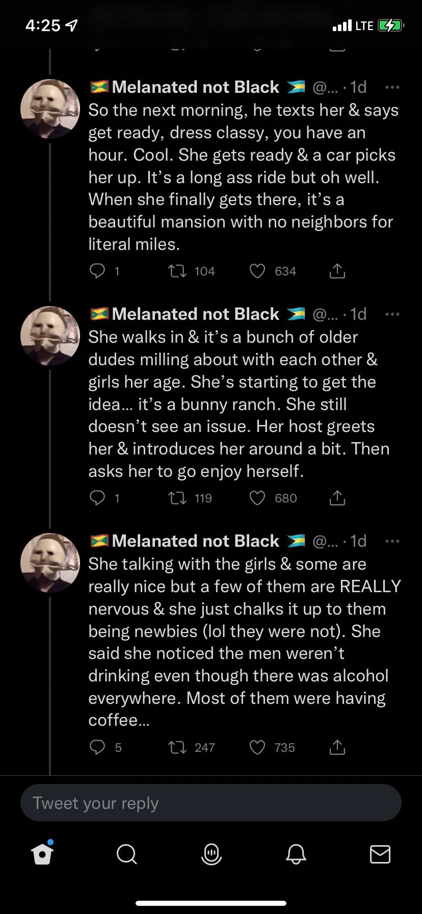
Task: Open the Messages envelope tab
Action: [x=380, y=854]
